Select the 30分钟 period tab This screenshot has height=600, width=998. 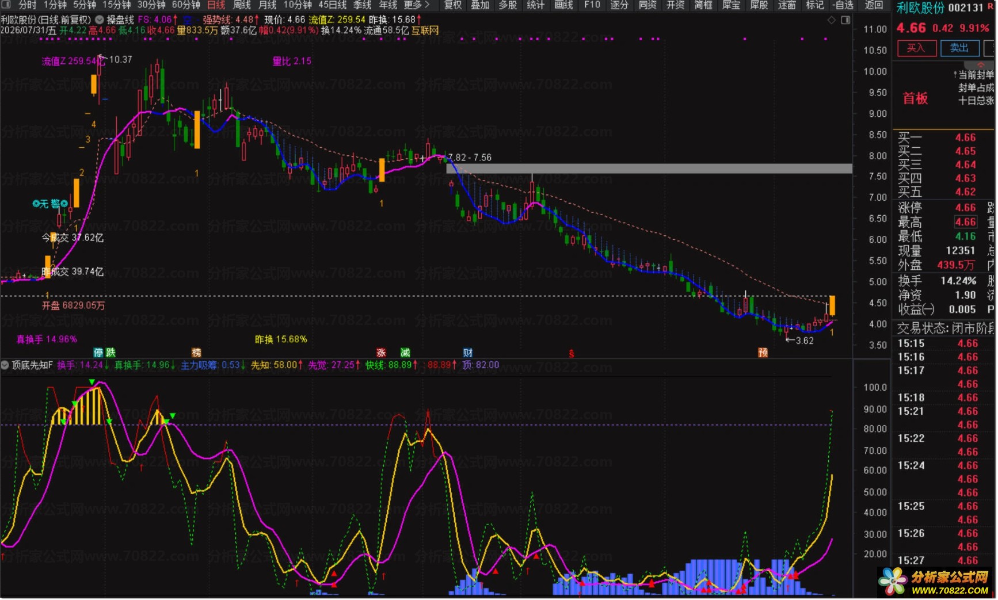tap(151, 5)
